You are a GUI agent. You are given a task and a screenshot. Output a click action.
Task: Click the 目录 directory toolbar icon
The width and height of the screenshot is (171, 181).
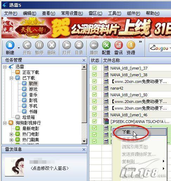pyautogui.click(x=79, y=45)
